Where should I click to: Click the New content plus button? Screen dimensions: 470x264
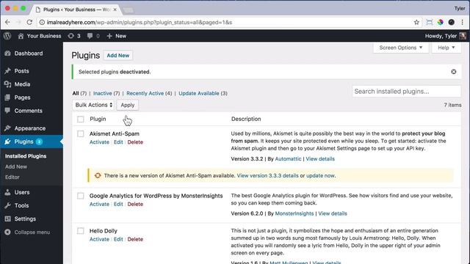coord(117,36)
